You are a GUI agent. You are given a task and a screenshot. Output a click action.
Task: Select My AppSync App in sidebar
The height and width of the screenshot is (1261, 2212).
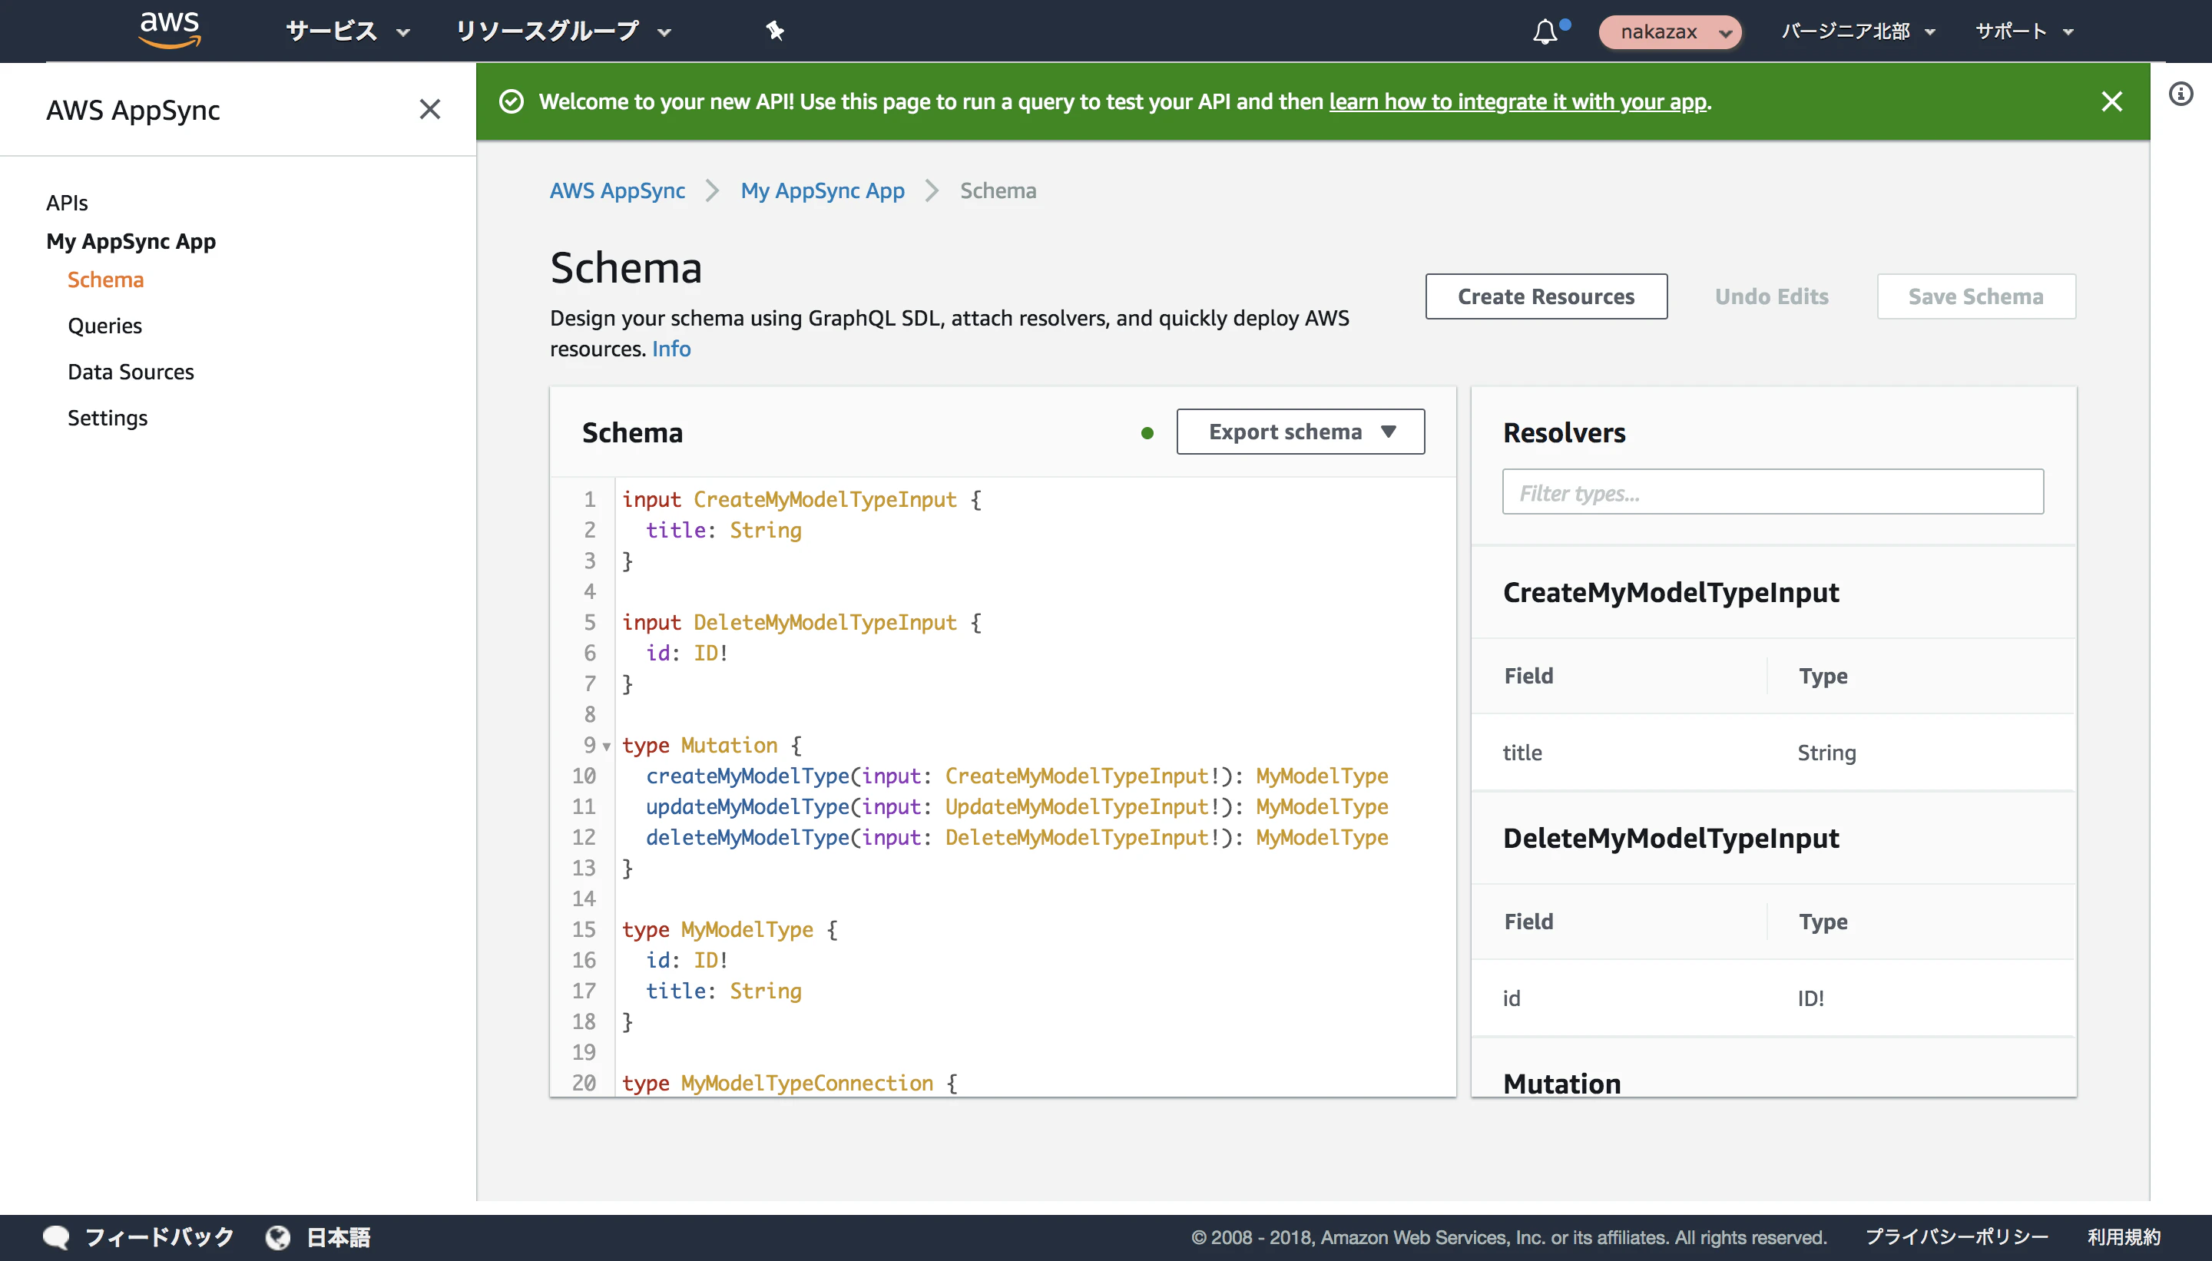click(131, 241)
